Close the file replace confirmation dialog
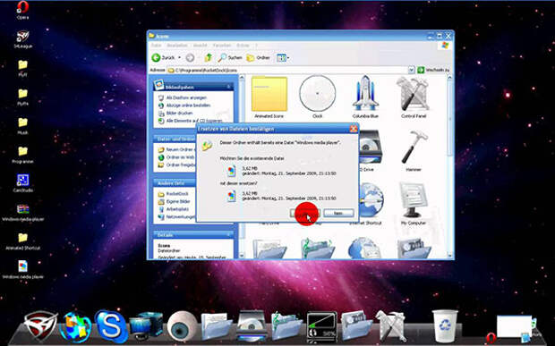The height and width of the screenshot is (346, 555). click(x=354, y=129)
